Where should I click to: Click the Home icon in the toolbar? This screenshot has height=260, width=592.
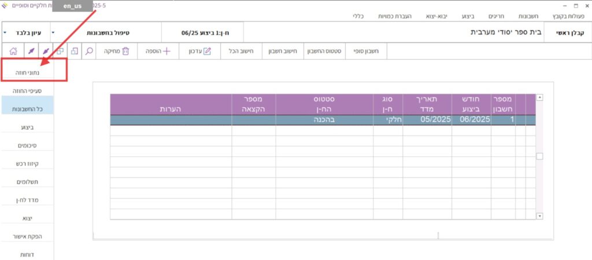point(14,51)
